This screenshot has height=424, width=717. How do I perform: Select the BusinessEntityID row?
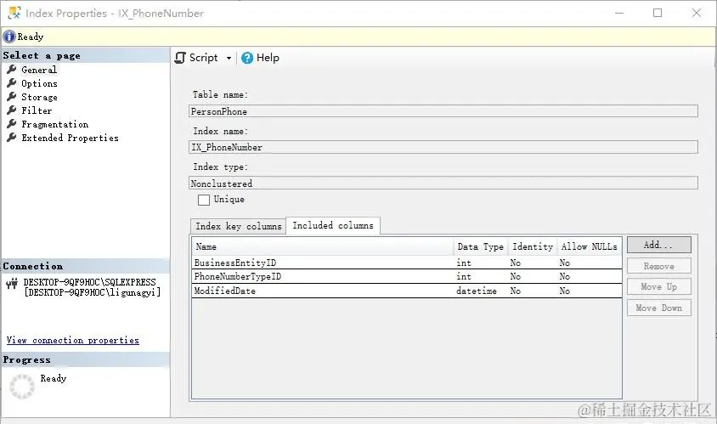pos(407,263)
